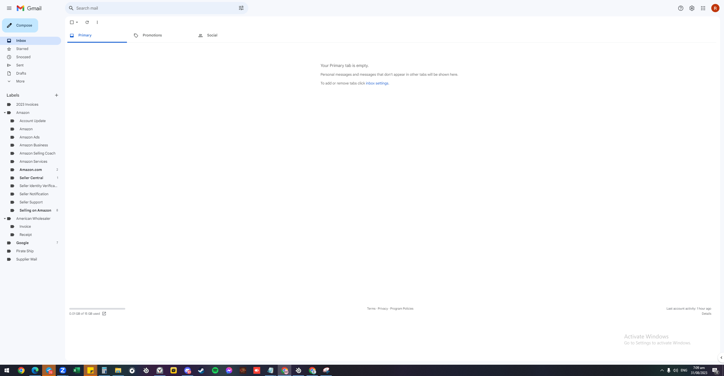Open the Seller Notification label
Screen dimensions: 724x376
point(31,194)
